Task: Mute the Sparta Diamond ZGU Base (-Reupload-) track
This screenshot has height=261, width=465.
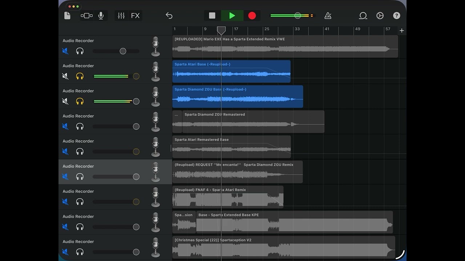Action: pos(65,101)
